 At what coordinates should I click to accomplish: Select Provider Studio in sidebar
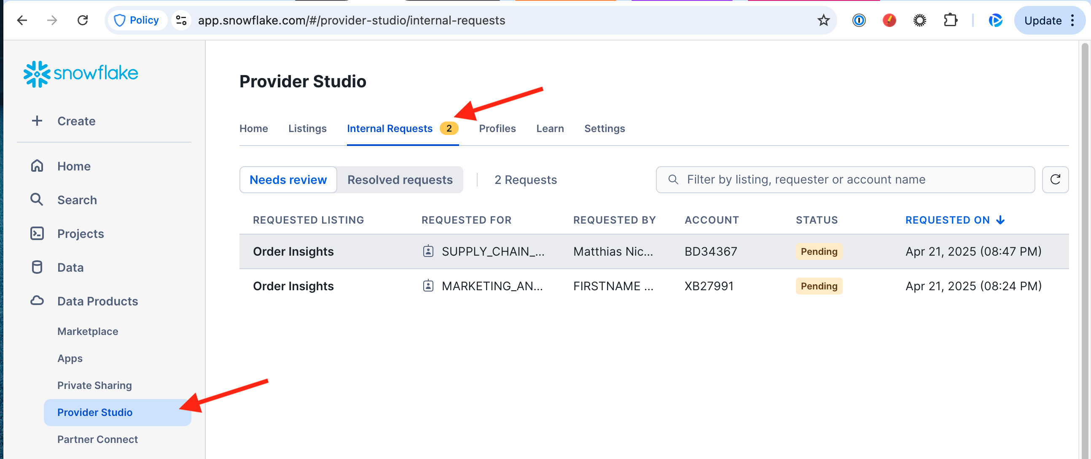click(117, 412)
